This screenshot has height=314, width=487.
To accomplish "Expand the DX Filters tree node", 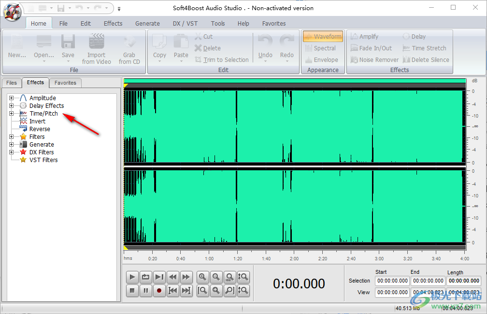I will [x=11, y=152].
